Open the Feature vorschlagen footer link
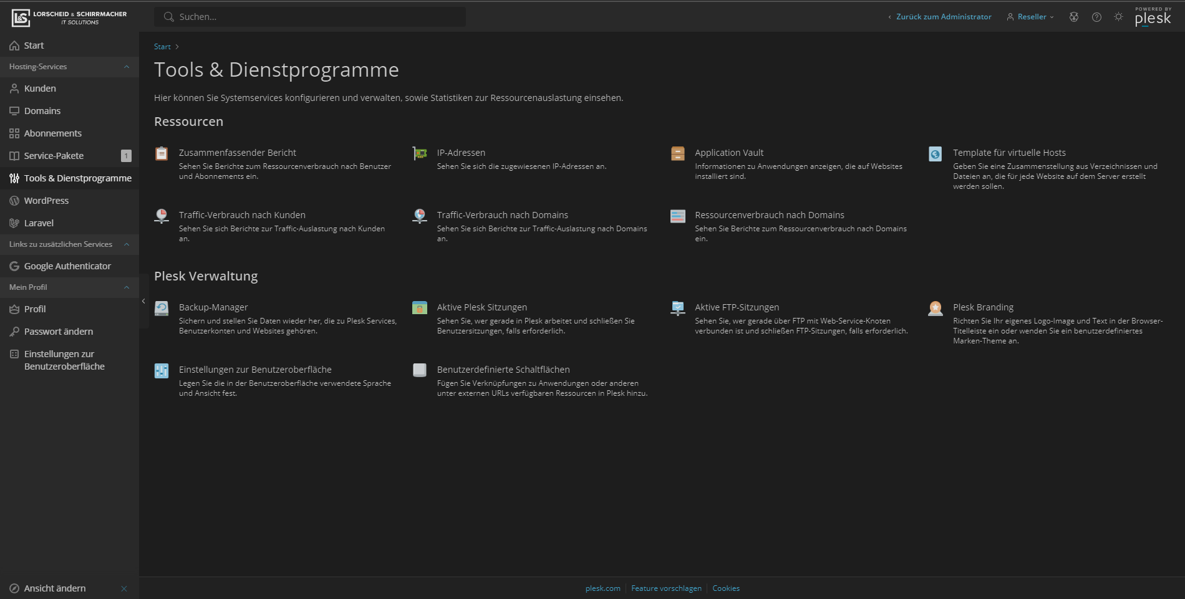Screen dimensions: 1185x599 coord(666,588)
